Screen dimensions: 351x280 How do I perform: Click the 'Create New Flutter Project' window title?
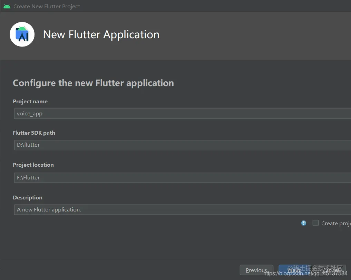pyautogui.click(x=47, y=7)
